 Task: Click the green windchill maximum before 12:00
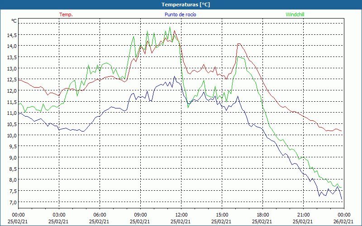pyautogui.click(x=170, y=27)
